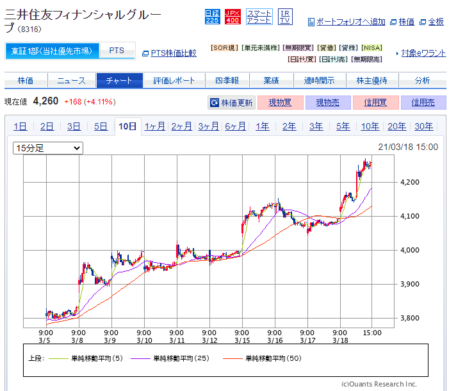Open the 15分足 interval dropdown
449x391 pixels.
(48, 148)
